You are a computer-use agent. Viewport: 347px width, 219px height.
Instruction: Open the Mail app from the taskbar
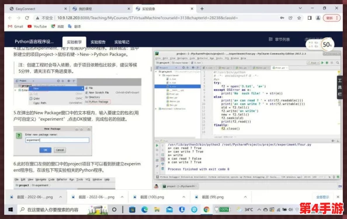click(x=169, y=210)
